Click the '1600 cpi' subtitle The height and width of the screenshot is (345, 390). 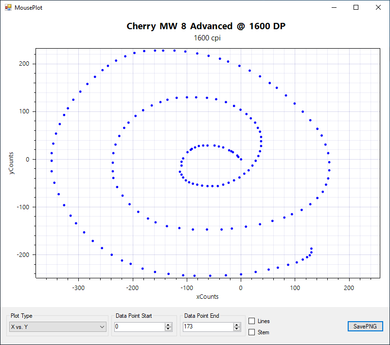[x=207, y=38]
